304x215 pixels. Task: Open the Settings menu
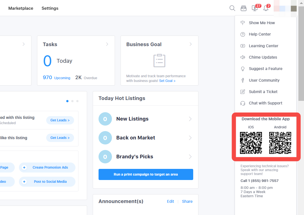coord(50,8)
